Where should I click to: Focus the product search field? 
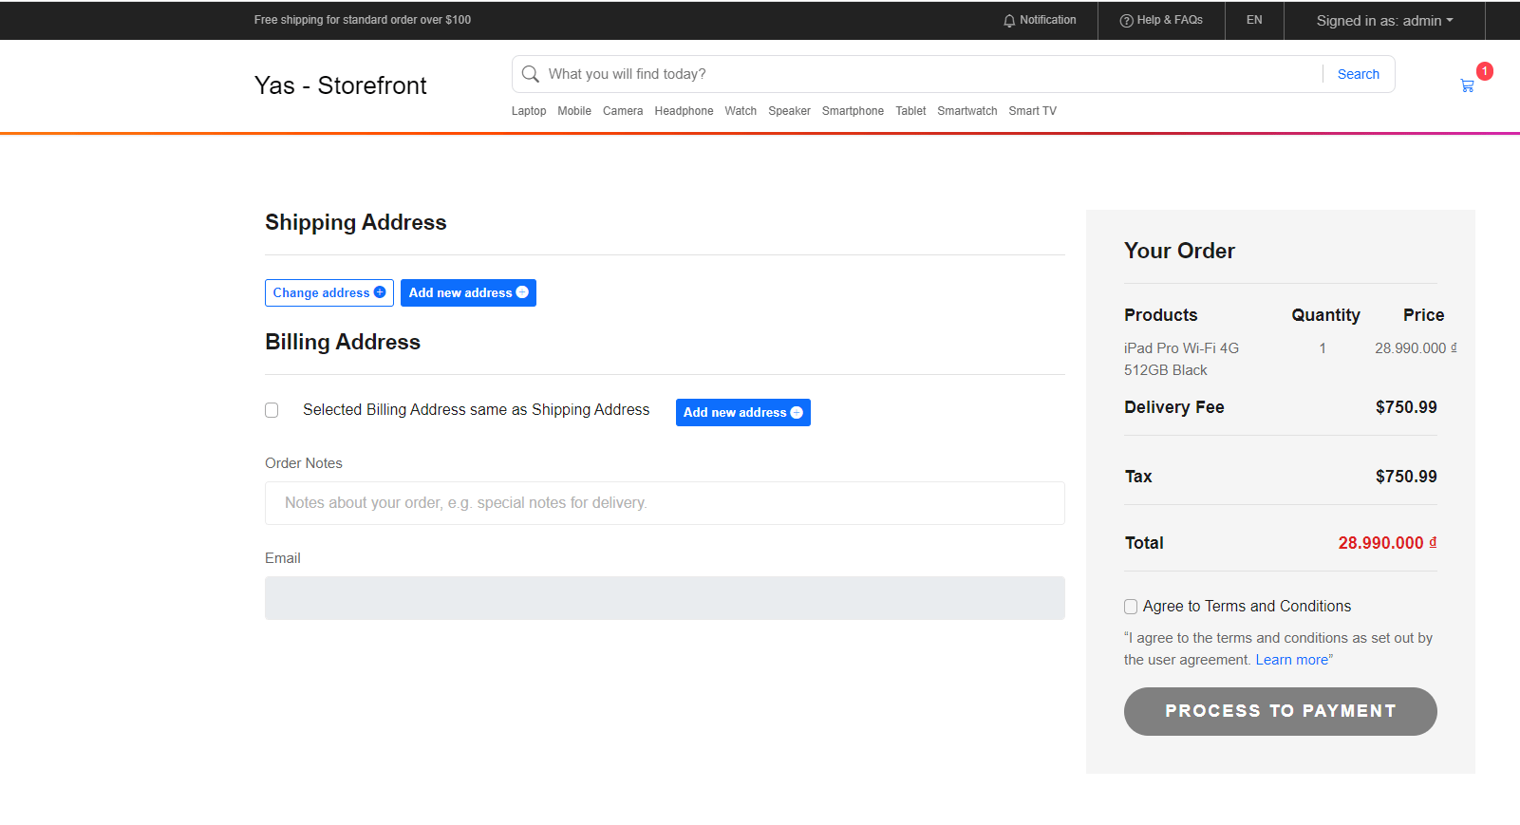point(930,74)
